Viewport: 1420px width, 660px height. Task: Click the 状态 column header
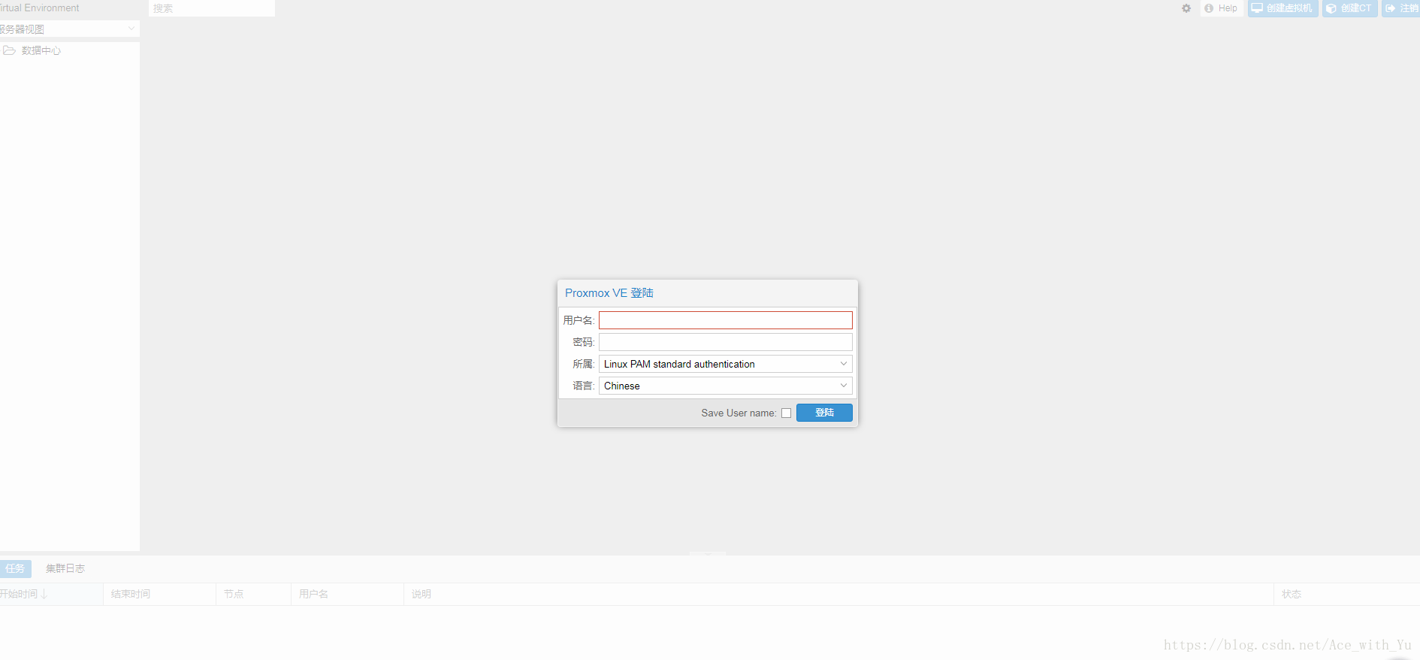coord(1347,594)
